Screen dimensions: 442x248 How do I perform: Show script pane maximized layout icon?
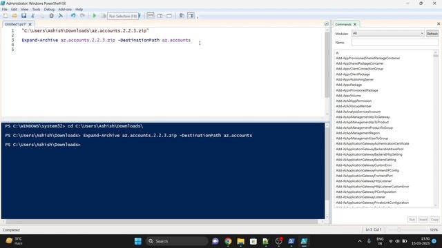click(x=169, y=16)
